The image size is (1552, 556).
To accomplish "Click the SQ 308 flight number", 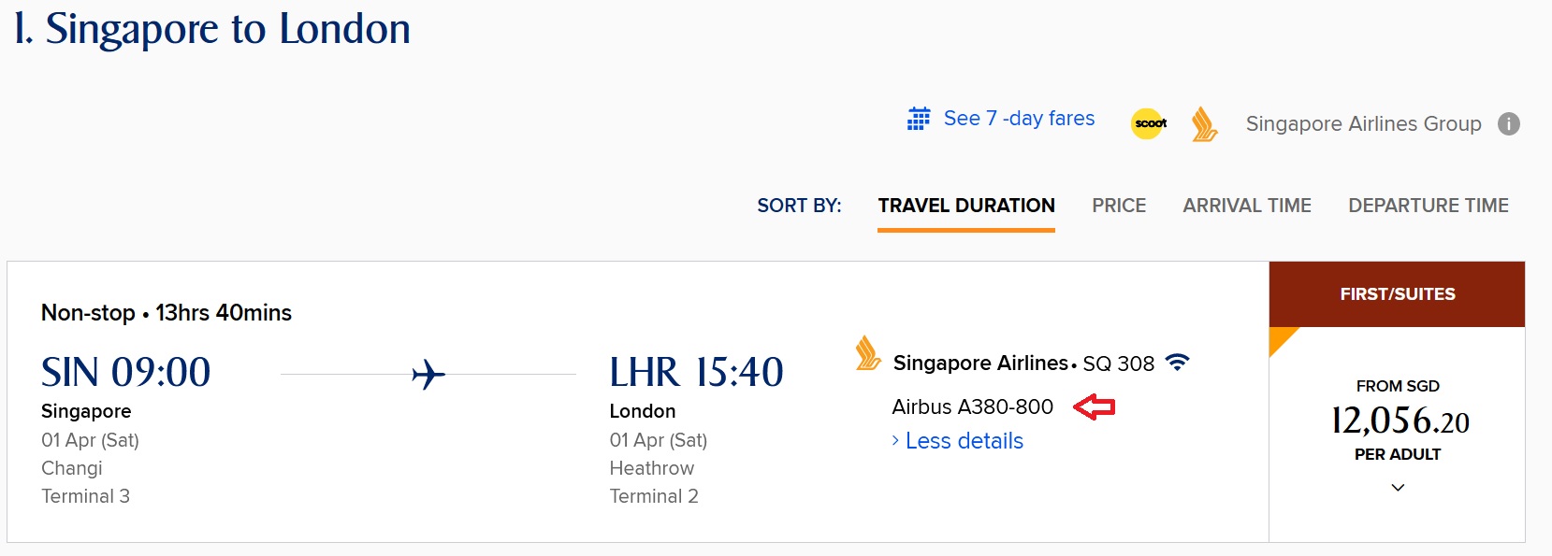I will point(1118,364).
